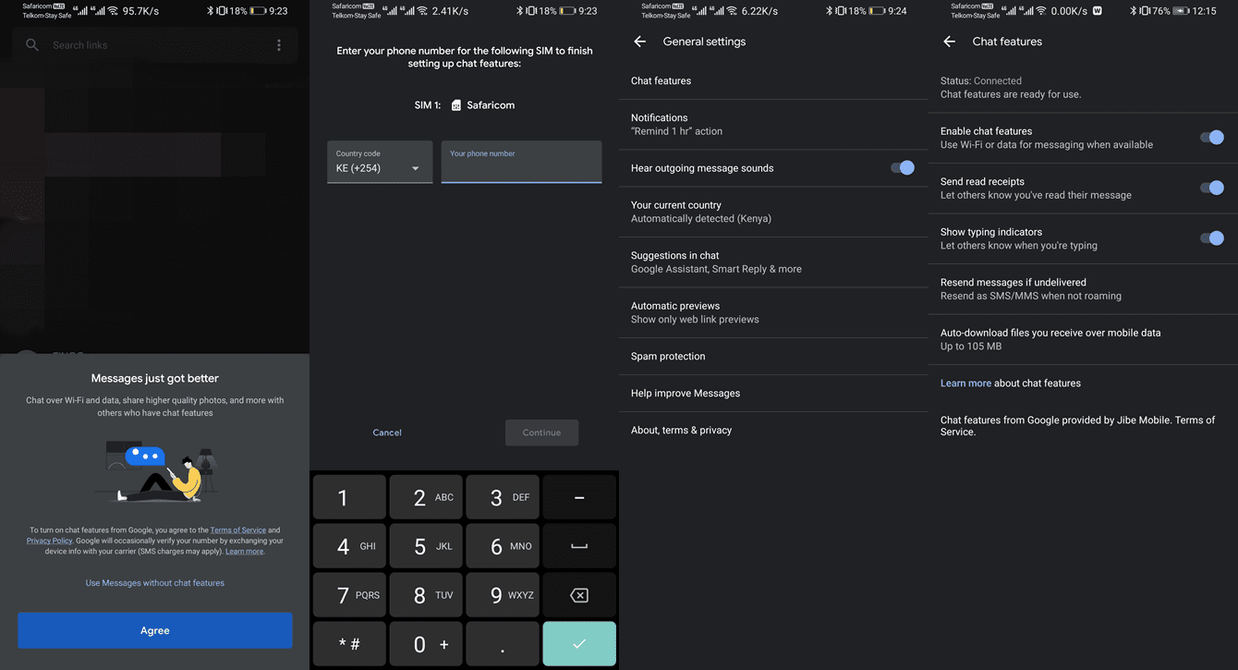The height and width of the screenshot is (670, 1238).
Task: Tap the search magnifier icon
Action: (32, 44)
